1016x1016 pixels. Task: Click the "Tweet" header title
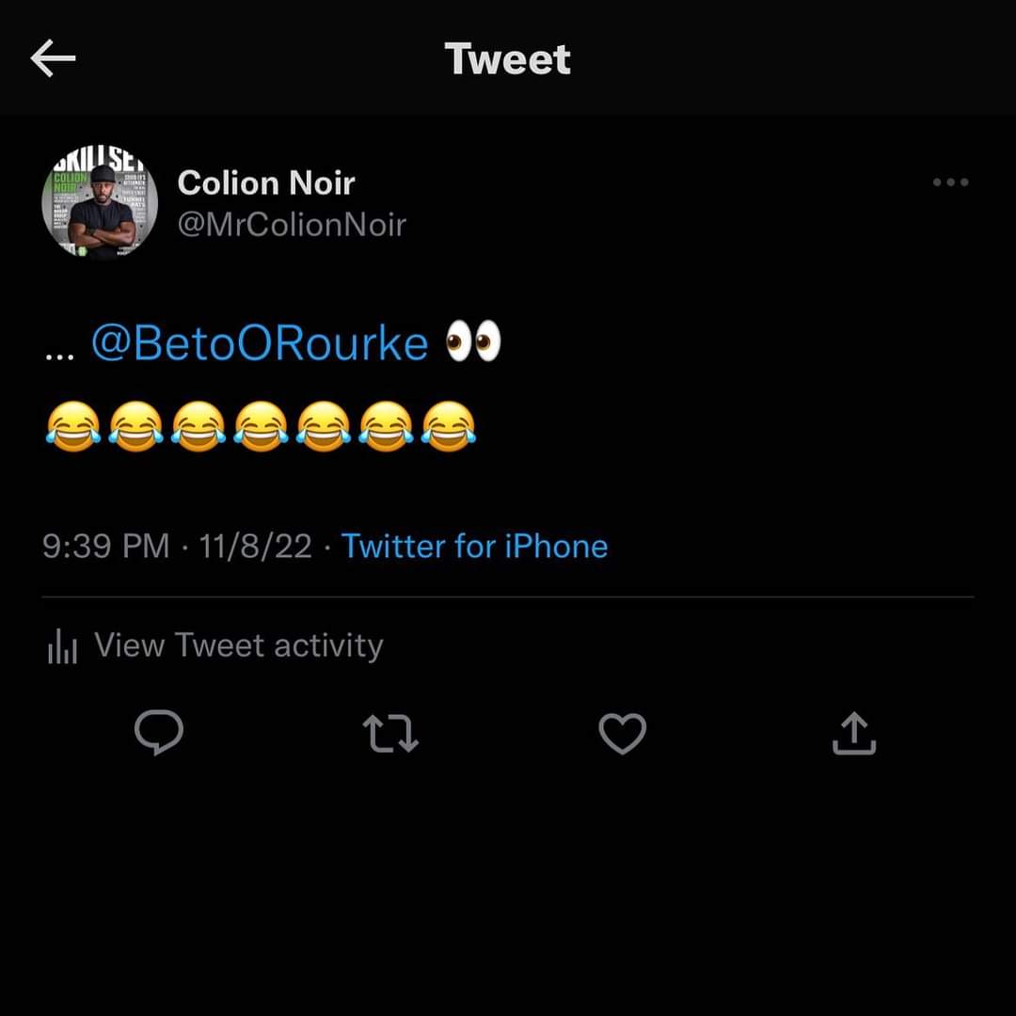pos(508,59)
